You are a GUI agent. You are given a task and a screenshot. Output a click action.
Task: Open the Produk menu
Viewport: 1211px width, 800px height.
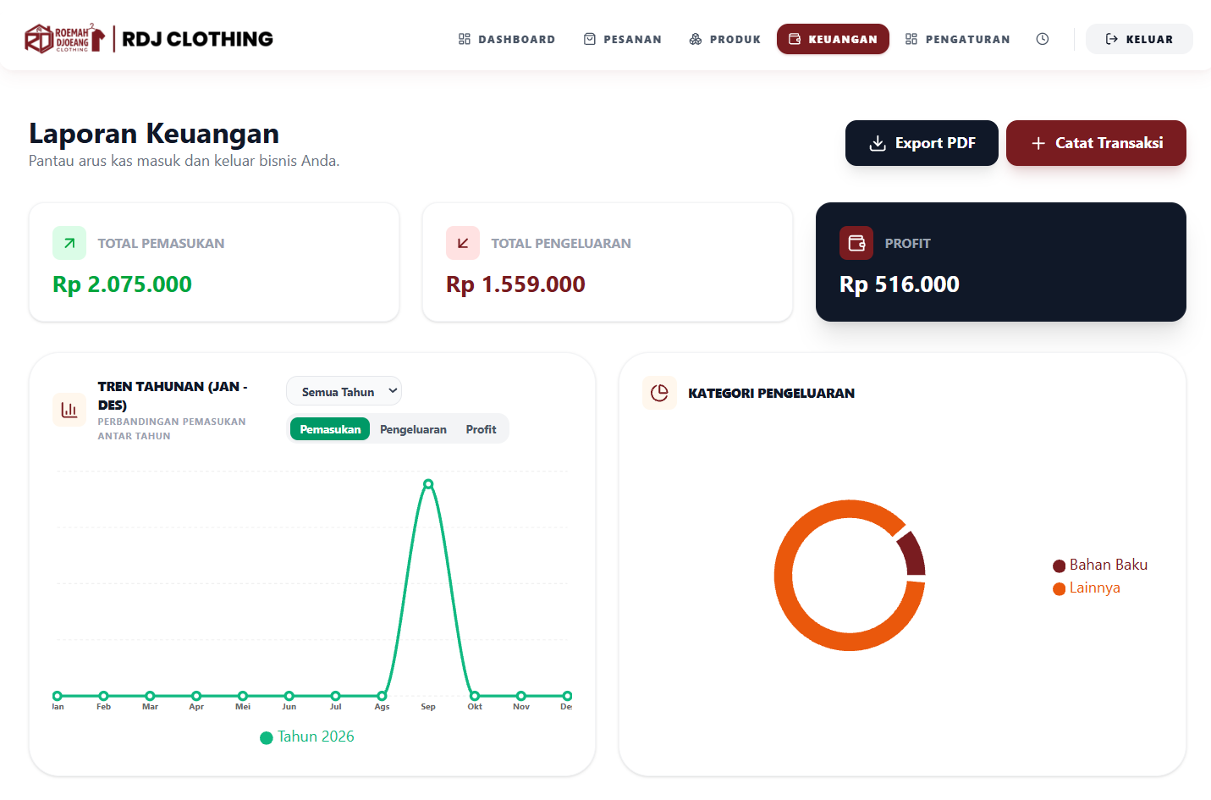click(x=725, y=39)
